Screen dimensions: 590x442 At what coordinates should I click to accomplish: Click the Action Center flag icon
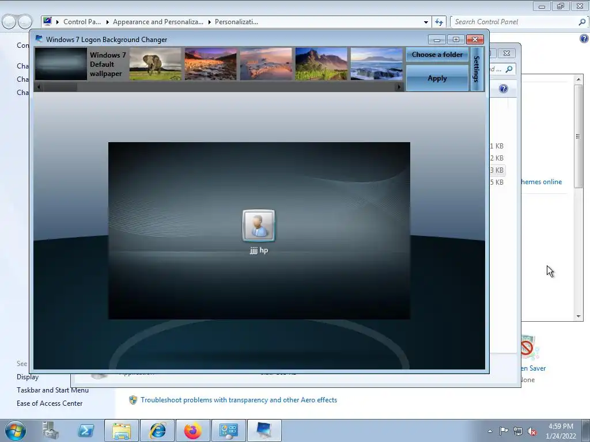504,431
